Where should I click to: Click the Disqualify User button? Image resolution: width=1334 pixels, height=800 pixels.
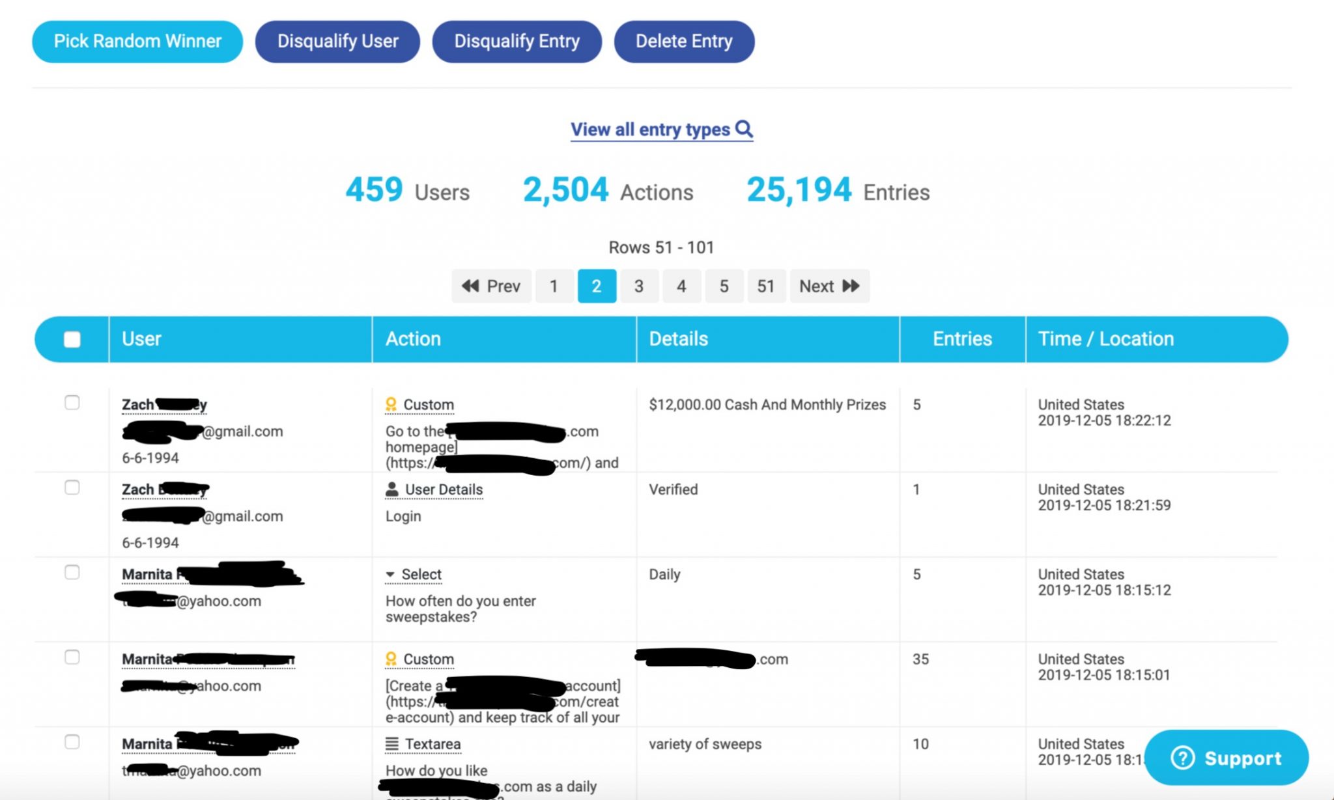[x=337, y=41]
